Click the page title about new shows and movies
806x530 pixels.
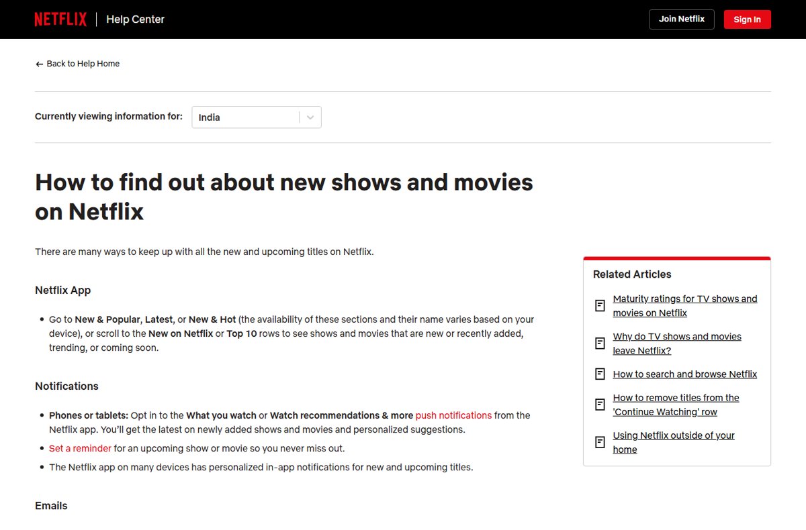click(x=284, y=197)
